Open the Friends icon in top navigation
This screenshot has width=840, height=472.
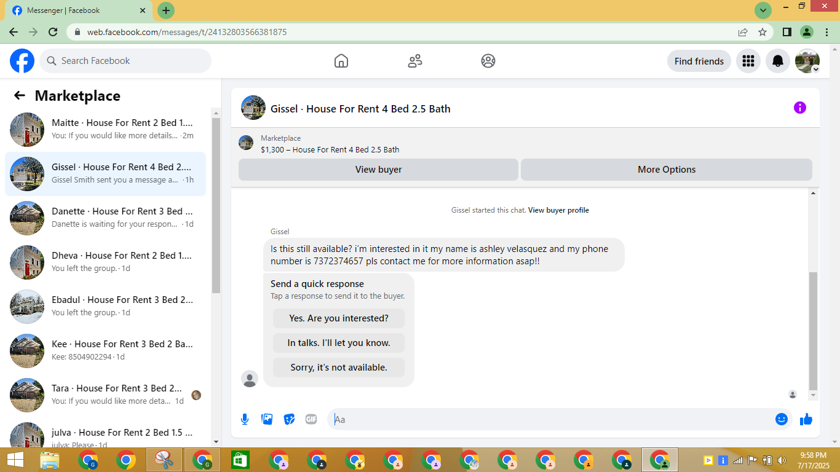pos(415,61)
